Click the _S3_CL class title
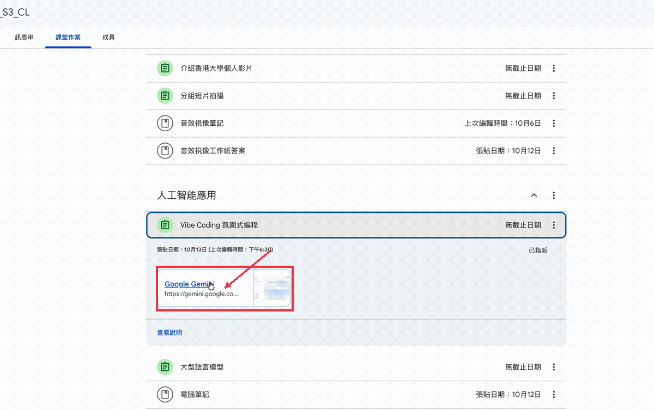Viewport: 654px width, 410px height. [15, 13]
